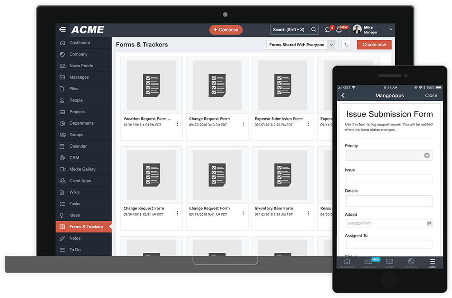Tap the back arrow in phone MangoApps header

click(x=343, y=96)
